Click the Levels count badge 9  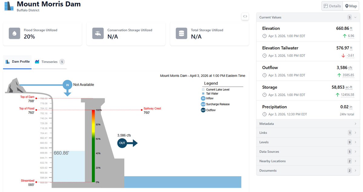[350, 142]
